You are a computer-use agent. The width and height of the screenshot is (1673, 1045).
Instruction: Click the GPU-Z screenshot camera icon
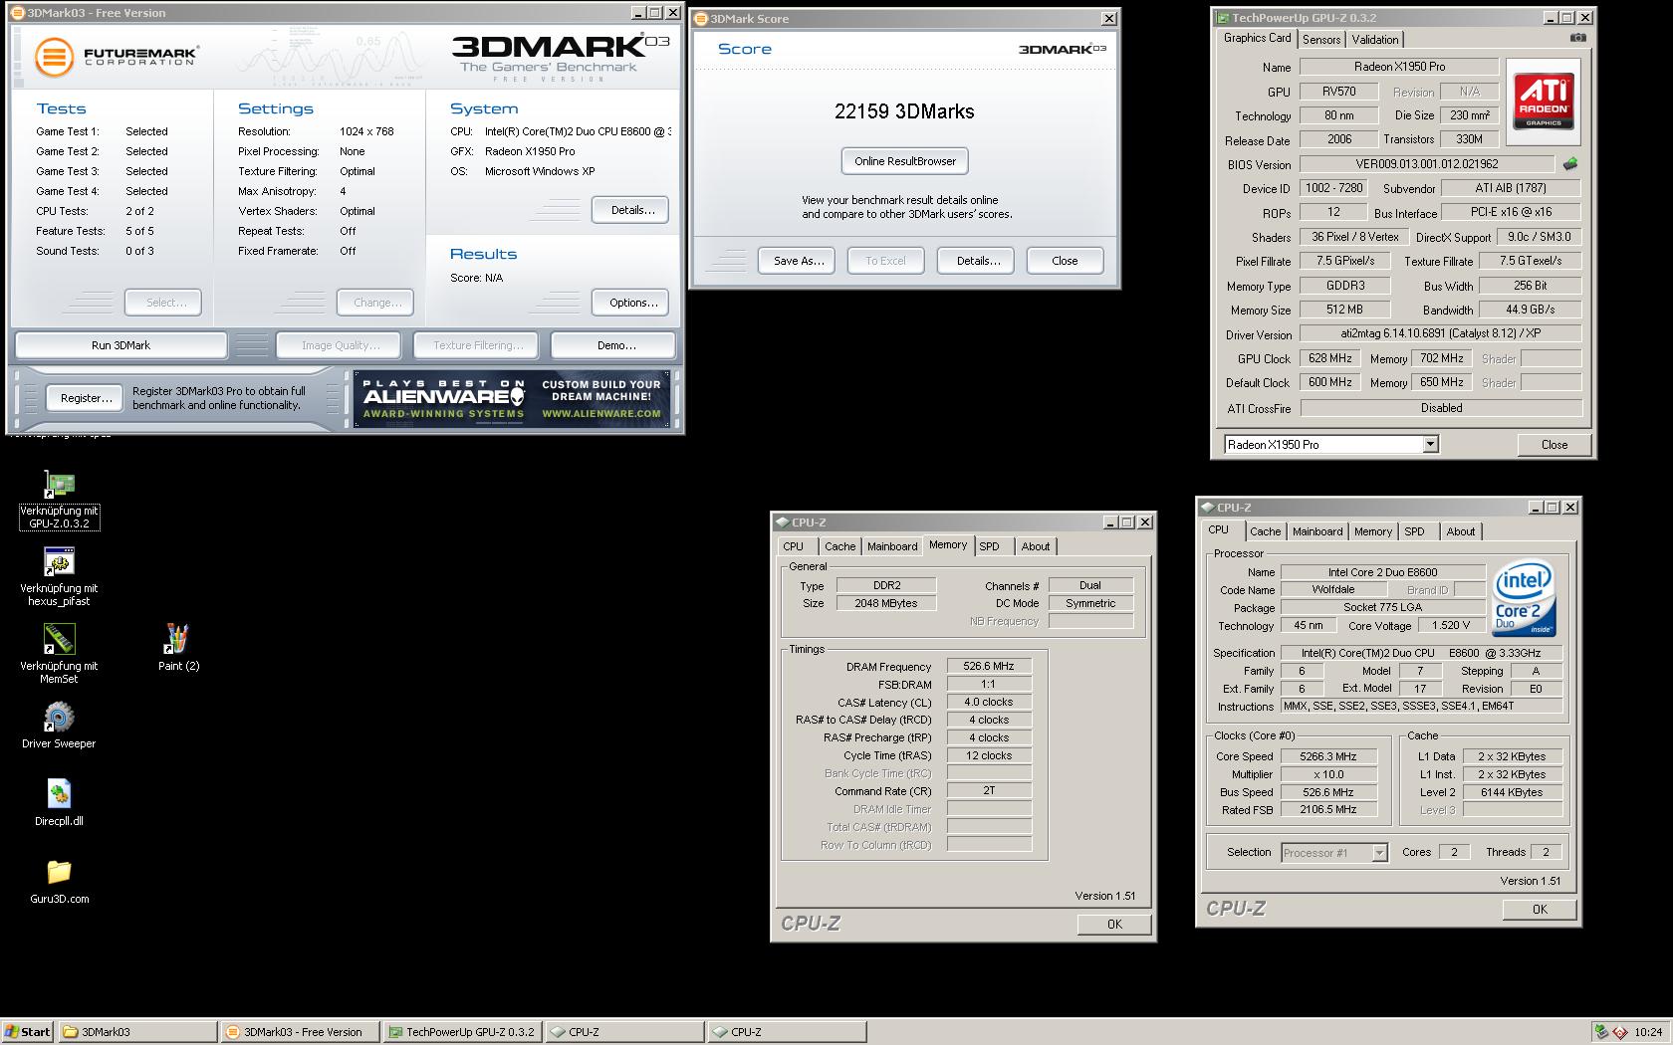pyautogui.click(x=1578, y=38)
